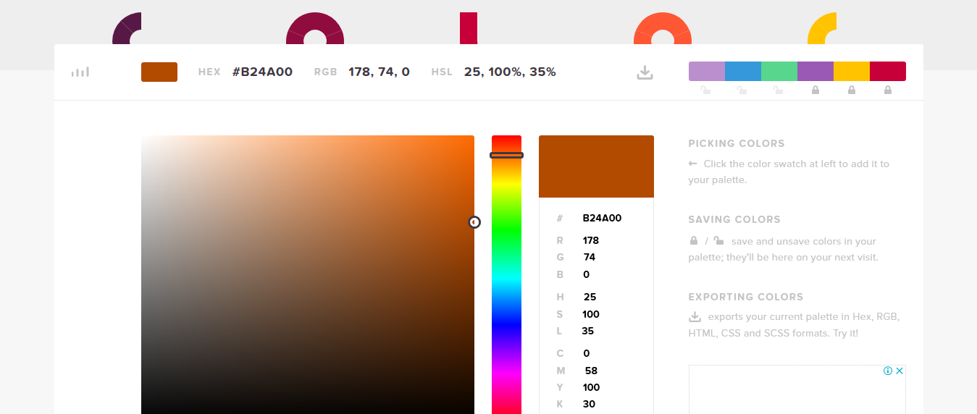The height and width of the screenshot is (414, 977).
Task: Click the small orange swatch beside HEX
Action: 159,72
